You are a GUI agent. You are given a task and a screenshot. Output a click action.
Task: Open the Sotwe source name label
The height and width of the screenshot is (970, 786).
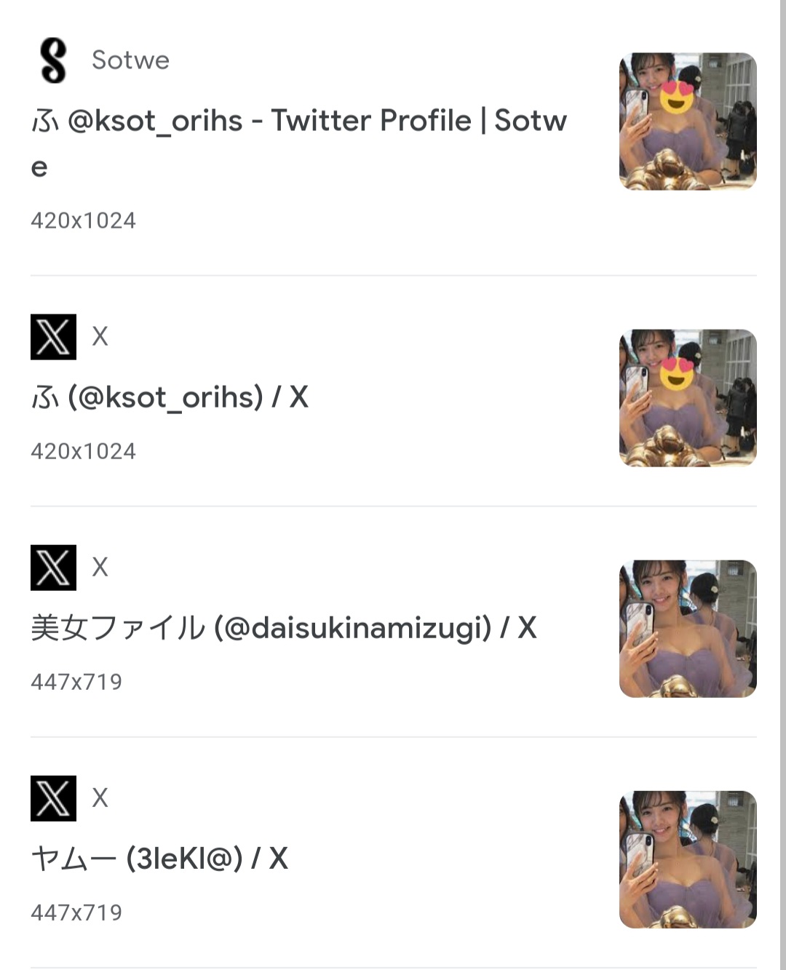130,60
